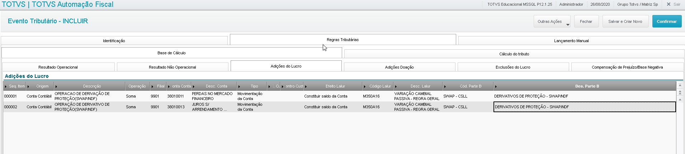The height and width of the screenshot is (154, 685).
Task: Click Conta Contábil origin in row 000002
Action: point(39,107)
